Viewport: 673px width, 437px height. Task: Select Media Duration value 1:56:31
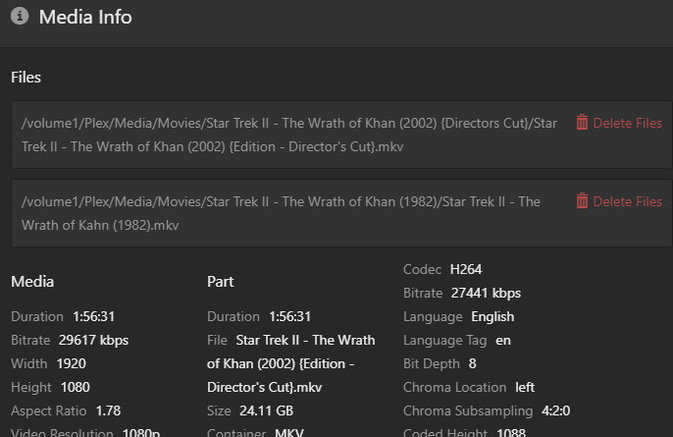(93, 316)
